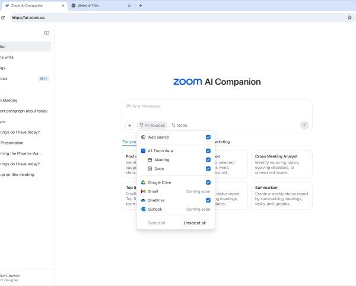The width and height of the screenshot is (356, 286).
Task: Open the Summarizer prompt card
Action: click(x=281, y=195)
